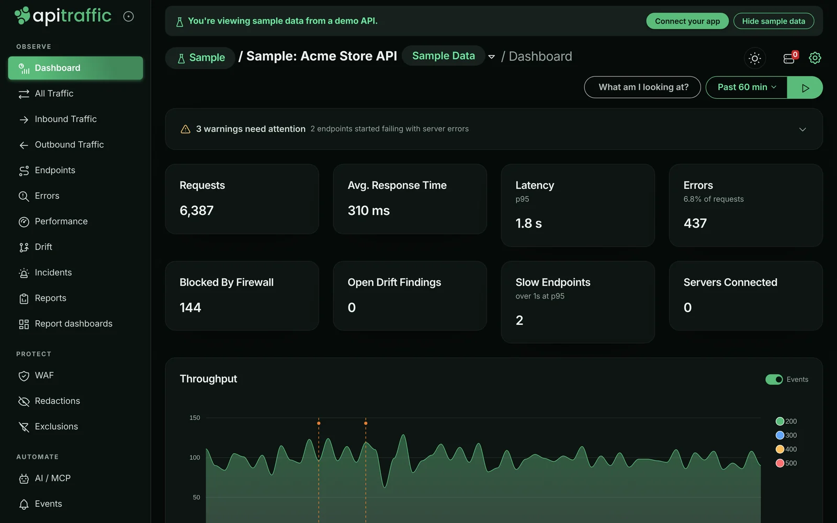Click the Incidents siren icon
Viewport: 837px width, 523px height.
pos(24,273)
